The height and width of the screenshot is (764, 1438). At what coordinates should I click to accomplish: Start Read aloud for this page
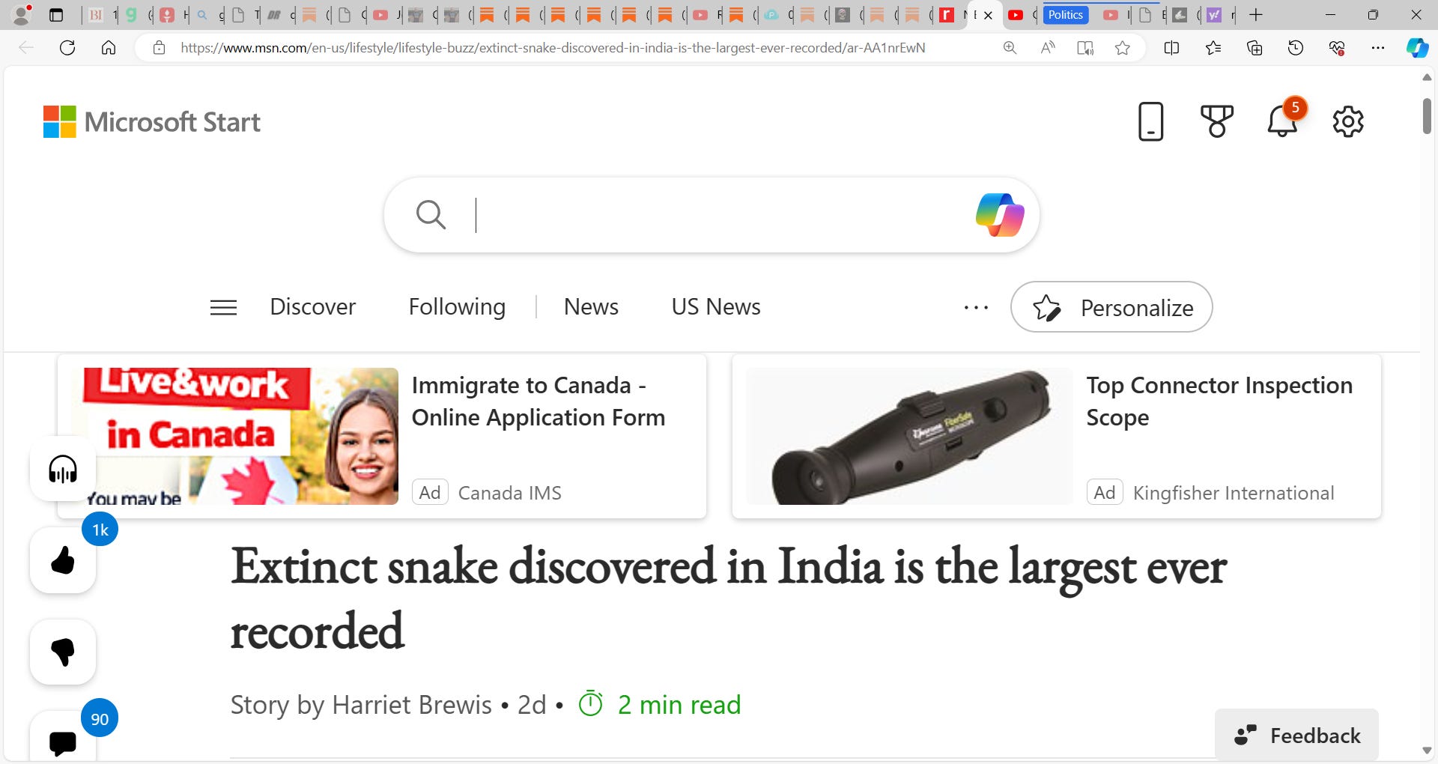point(1048,48)
